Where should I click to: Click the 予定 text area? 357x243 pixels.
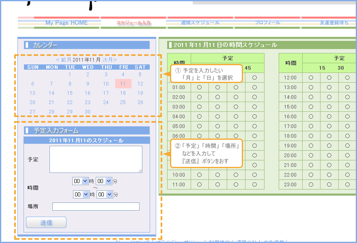(96, 160)
